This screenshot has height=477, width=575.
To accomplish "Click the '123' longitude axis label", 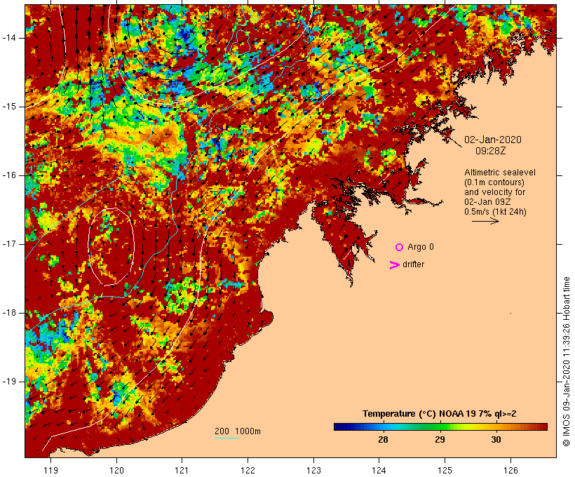I will point(313,470).
